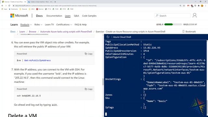Go to Q&A in the top navigation
This screenshot has height=117, width=208.
click(76, 16)
